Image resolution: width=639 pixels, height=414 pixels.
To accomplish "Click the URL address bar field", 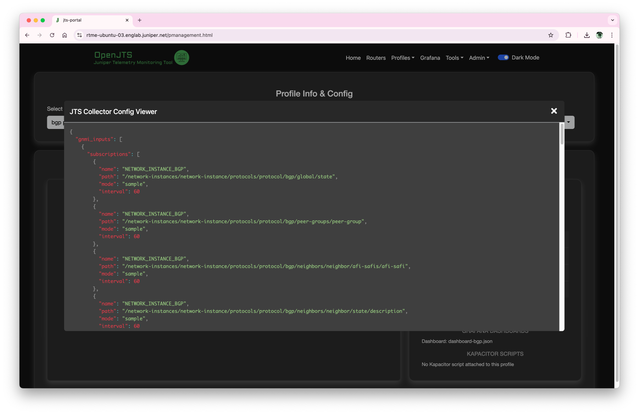I will coord(278,35).
